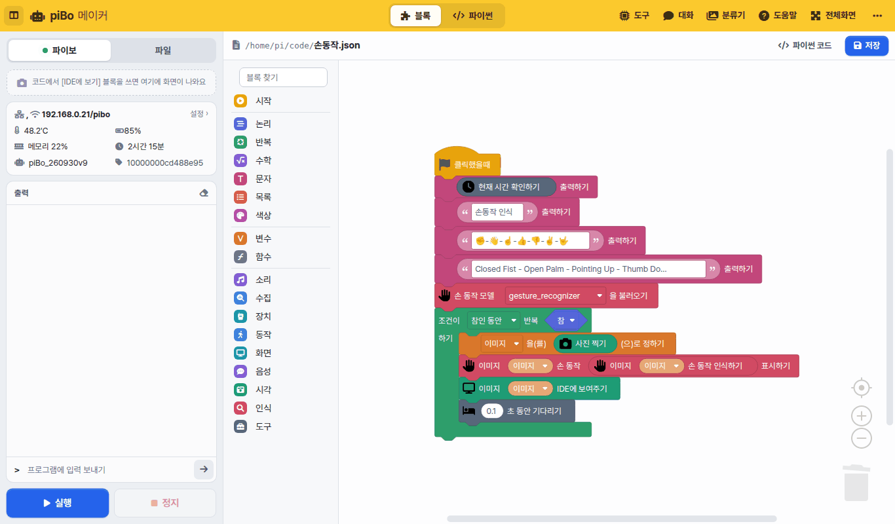The image size is (895, 524).
Task: Open the 설정 connection settings
Action: (x=199, y=114)
